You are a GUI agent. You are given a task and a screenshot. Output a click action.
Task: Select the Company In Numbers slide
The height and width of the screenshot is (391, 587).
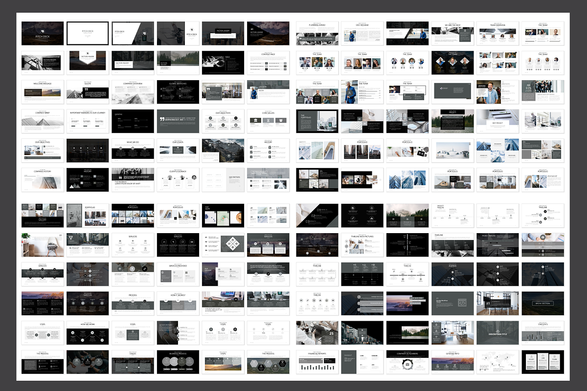point(407,362)
